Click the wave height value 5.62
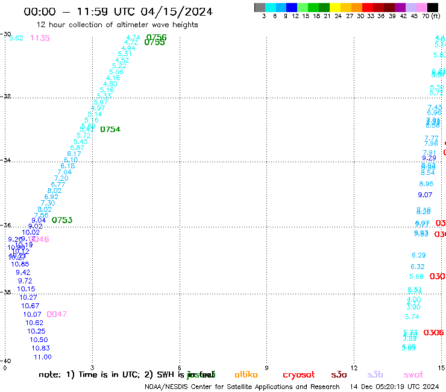The height and width of the screenshot is (392, 446). 16,38
